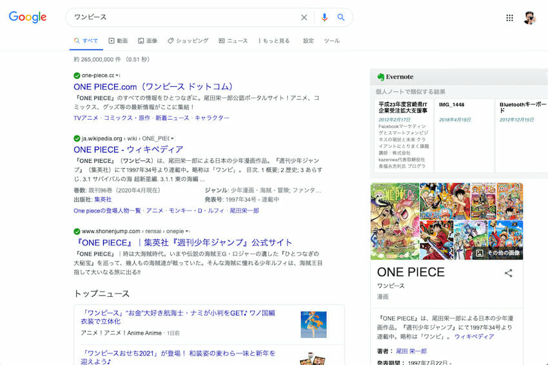Open the large green ONE PIECE cover image
548x365 pixels.
coord(395,221)
